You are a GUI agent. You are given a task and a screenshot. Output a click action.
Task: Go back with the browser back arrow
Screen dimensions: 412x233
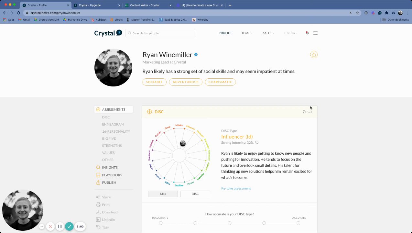tap(5, 13)
